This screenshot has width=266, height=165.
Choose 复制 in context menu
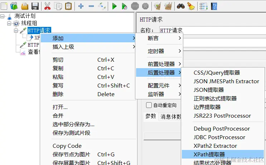coord(88,68)
